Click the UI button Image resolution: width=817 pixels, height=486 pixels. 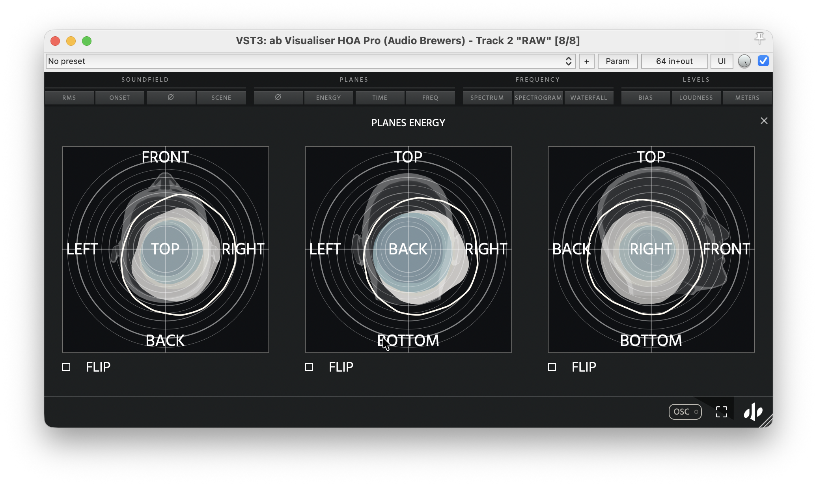coord(722,61)
